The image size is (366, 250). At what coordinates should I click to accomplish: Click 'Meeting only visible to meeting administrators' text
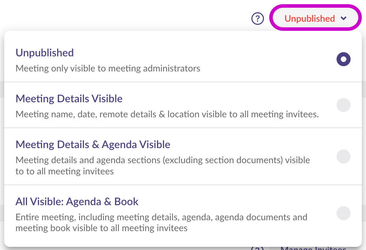[108, 68]
